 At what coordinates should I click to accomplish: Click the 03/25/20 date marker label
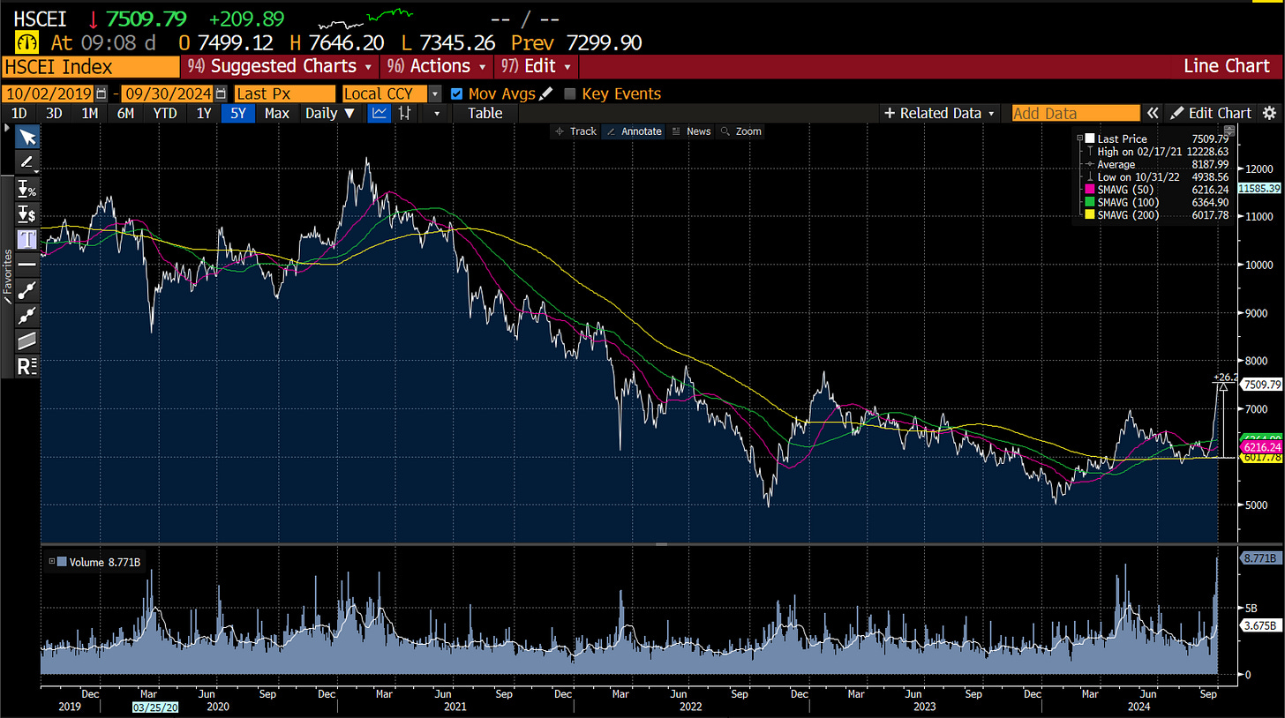point(154,707)
